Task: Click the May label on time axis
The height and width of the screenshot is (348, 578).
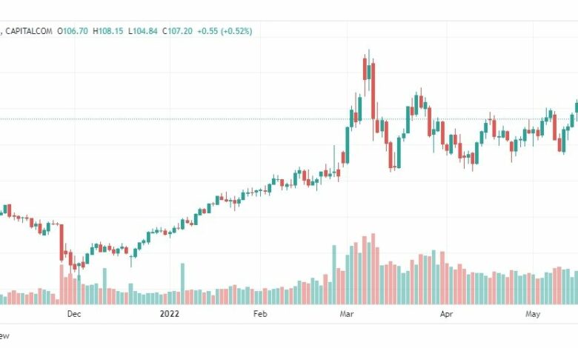Action: [x=533, y=314]
